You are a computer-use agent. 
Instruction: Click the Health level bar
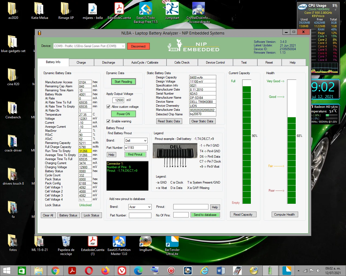[291, 142]
